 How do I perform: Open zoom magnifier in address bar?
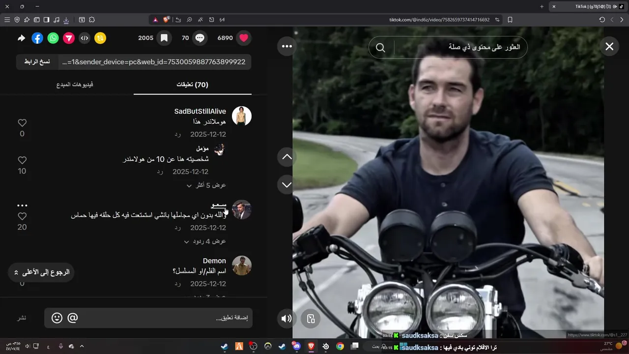click(x=189, y=20)
